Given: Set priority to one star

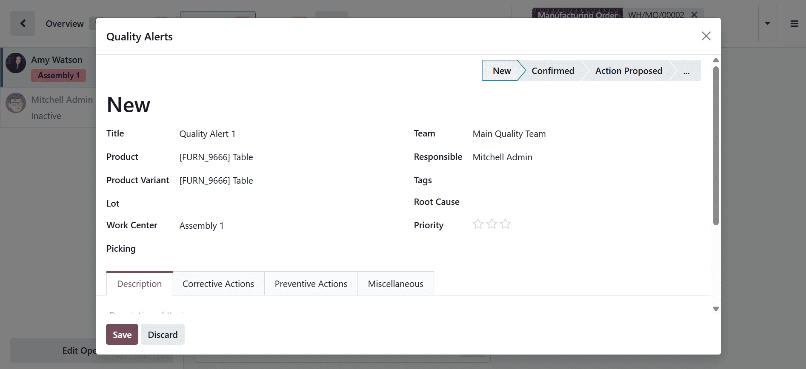Looking at the screenshot, I should coord(478,224).
